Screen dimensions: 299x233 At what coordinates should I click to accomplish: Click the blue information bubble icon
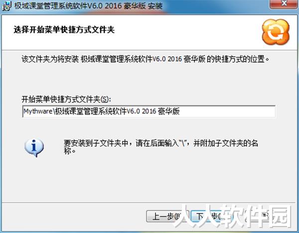[34, 148]
